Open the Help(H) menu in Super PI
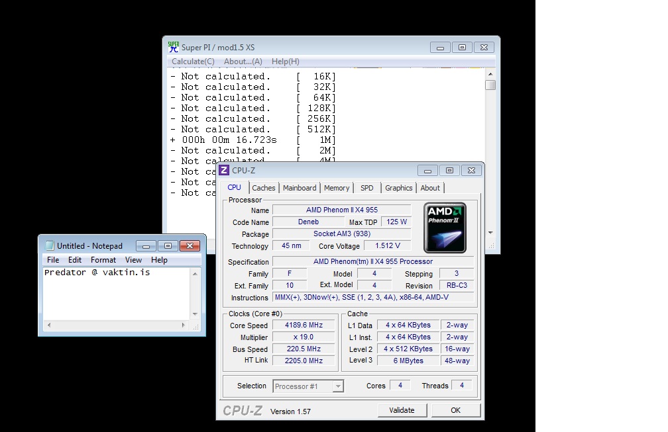Image resolution: width=668 pixels, height=432 pixels. click(x=285, y=62)
